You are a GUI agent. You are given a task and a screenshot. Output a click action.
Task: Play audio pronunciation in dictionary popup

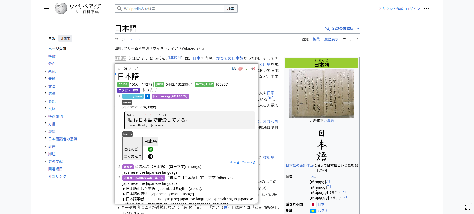253,69
